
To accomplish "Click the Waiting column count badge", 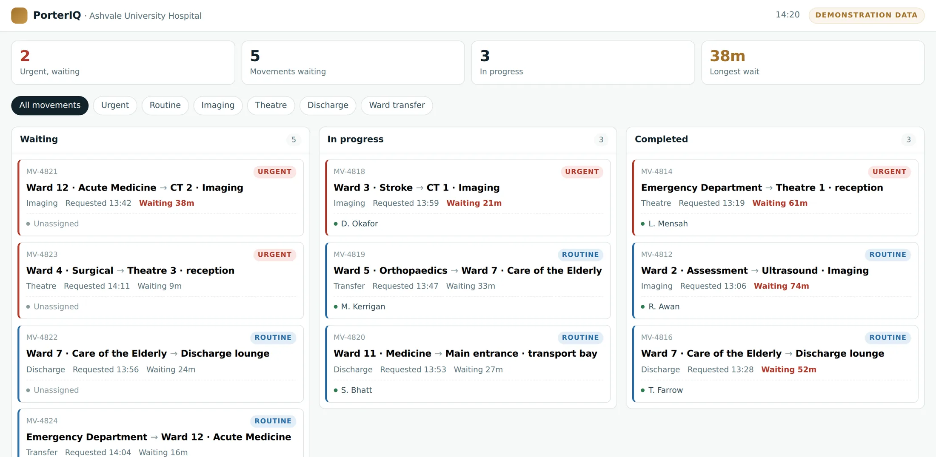I will (x=294, y=140).
